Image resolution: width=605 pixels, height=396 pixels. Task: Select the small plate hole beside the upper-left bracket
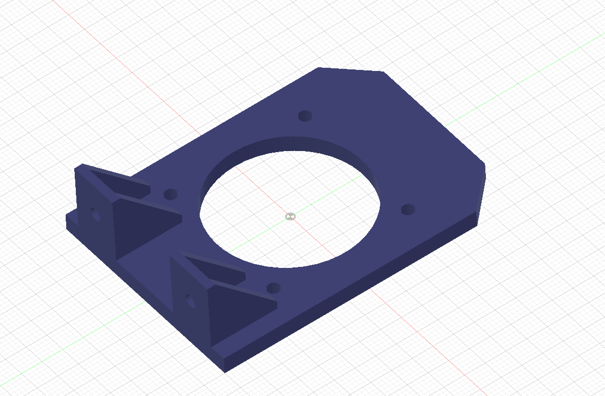[x=170, y=194]
